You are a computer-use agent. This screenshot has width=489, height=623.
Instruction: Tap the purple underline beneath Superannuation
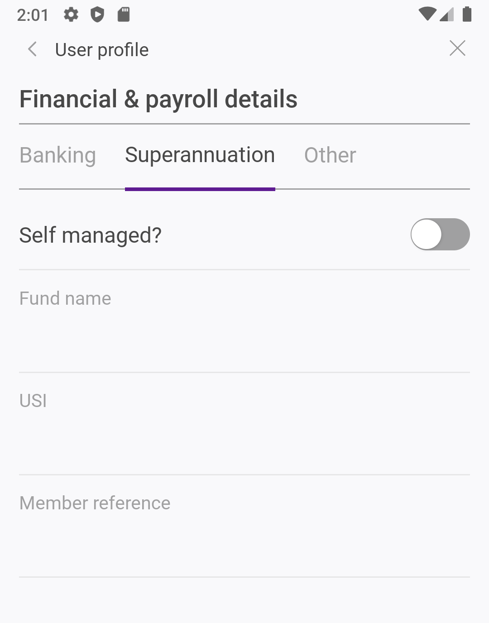tap(200, 189)
